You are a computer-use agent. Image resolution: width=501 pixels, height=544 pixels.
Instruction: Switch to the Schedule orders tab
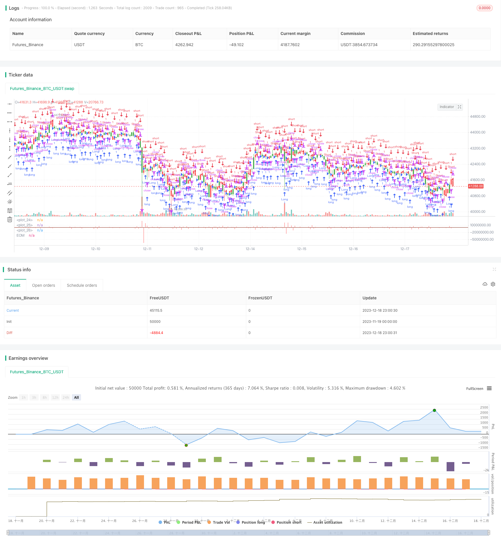tap(82, 285)
